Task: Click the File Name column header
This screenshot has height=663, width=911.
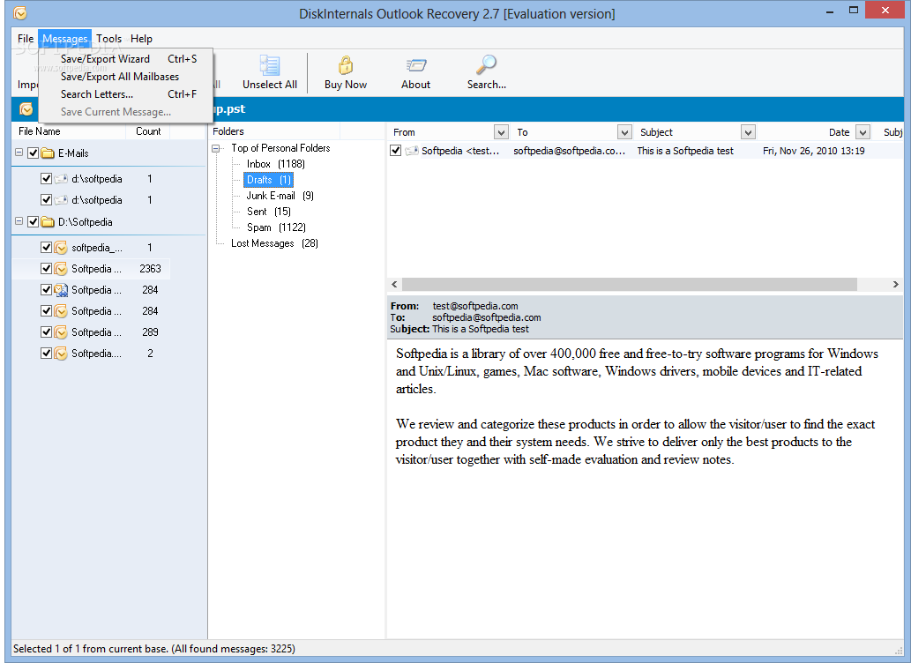Action: tap(69, 131)
